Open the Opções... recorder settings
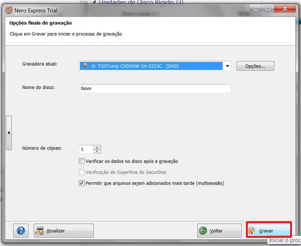 pyautogui.click(x=255, y=66)
